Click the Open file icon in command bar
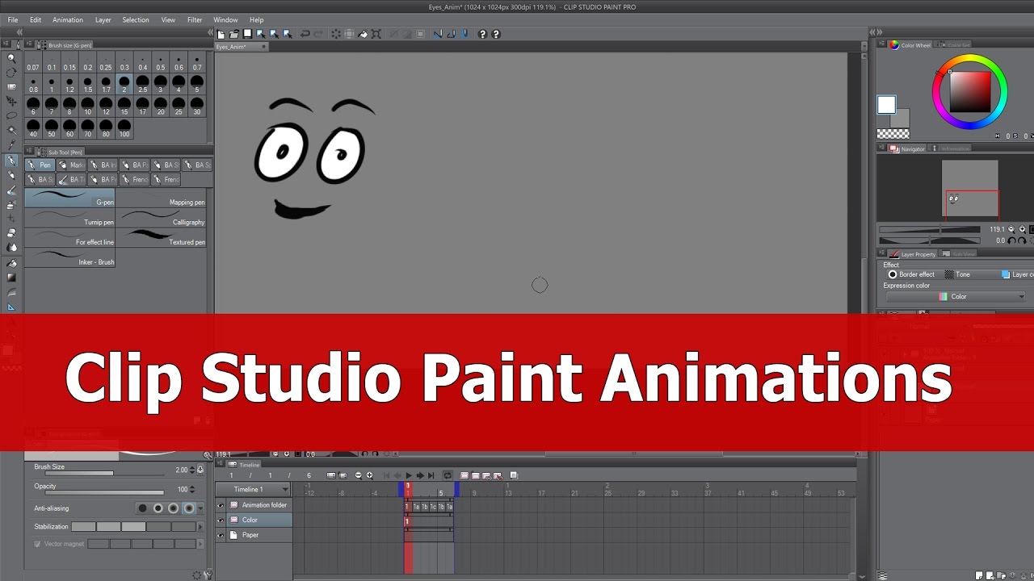Viewport: 1034px width, 581px height. (x=234, y=34)
